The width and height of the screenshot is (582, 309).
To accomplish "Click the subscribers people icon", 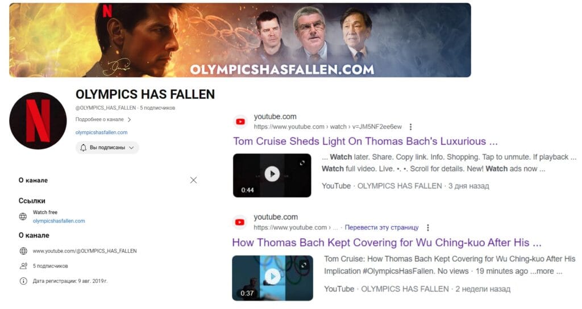I will tap(23, 266).
